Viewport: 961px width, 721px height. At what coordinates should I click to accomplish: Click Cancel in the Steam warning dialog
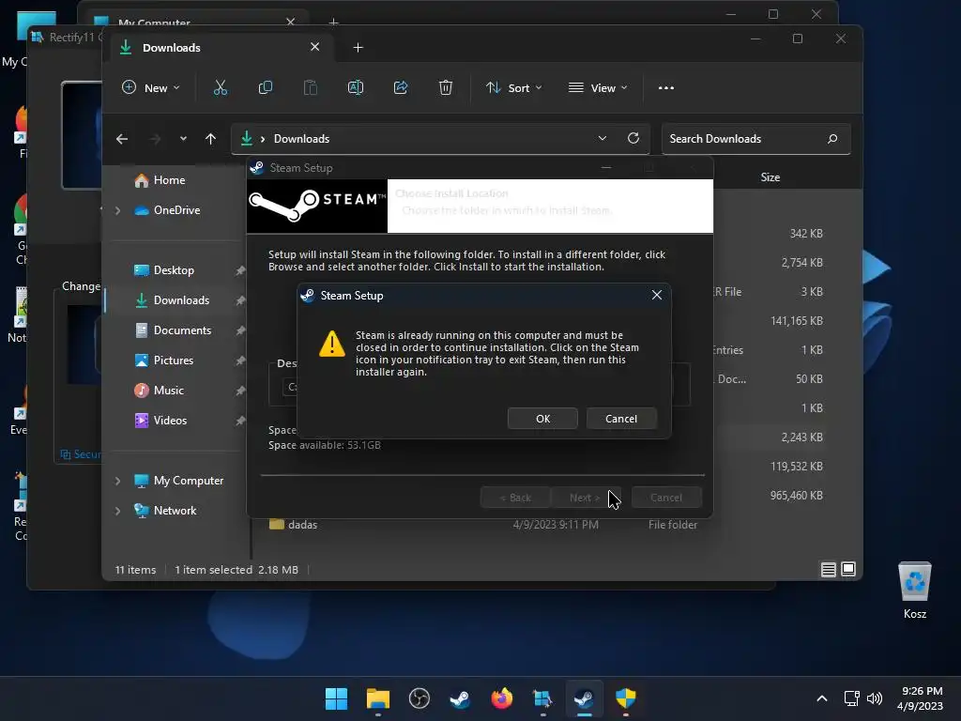[621, 419]
